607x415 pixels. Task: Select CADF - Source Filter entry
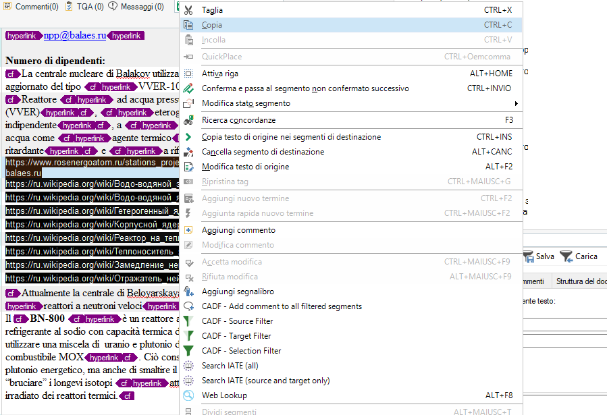[351, 321]
